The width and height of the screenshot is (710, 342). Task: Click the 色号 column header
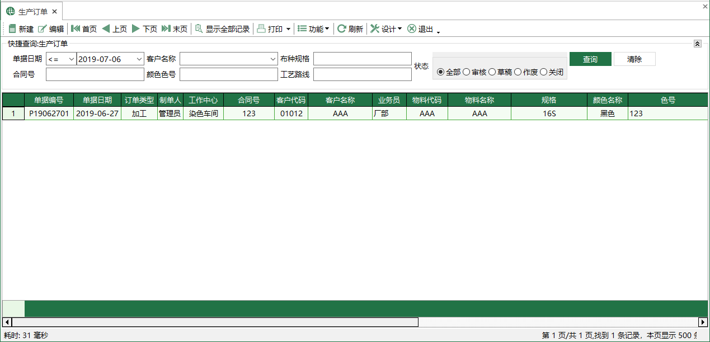click(667, 100)
